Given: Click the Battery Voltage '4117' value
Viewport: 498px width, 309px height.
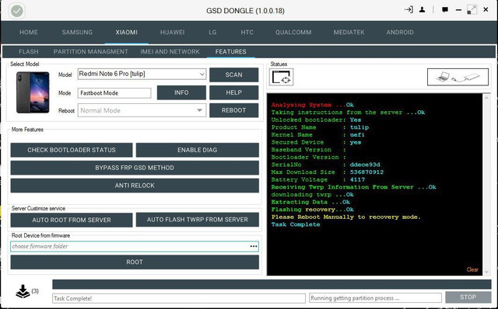Looking at the screenshot, I should [x=357, y=179].
